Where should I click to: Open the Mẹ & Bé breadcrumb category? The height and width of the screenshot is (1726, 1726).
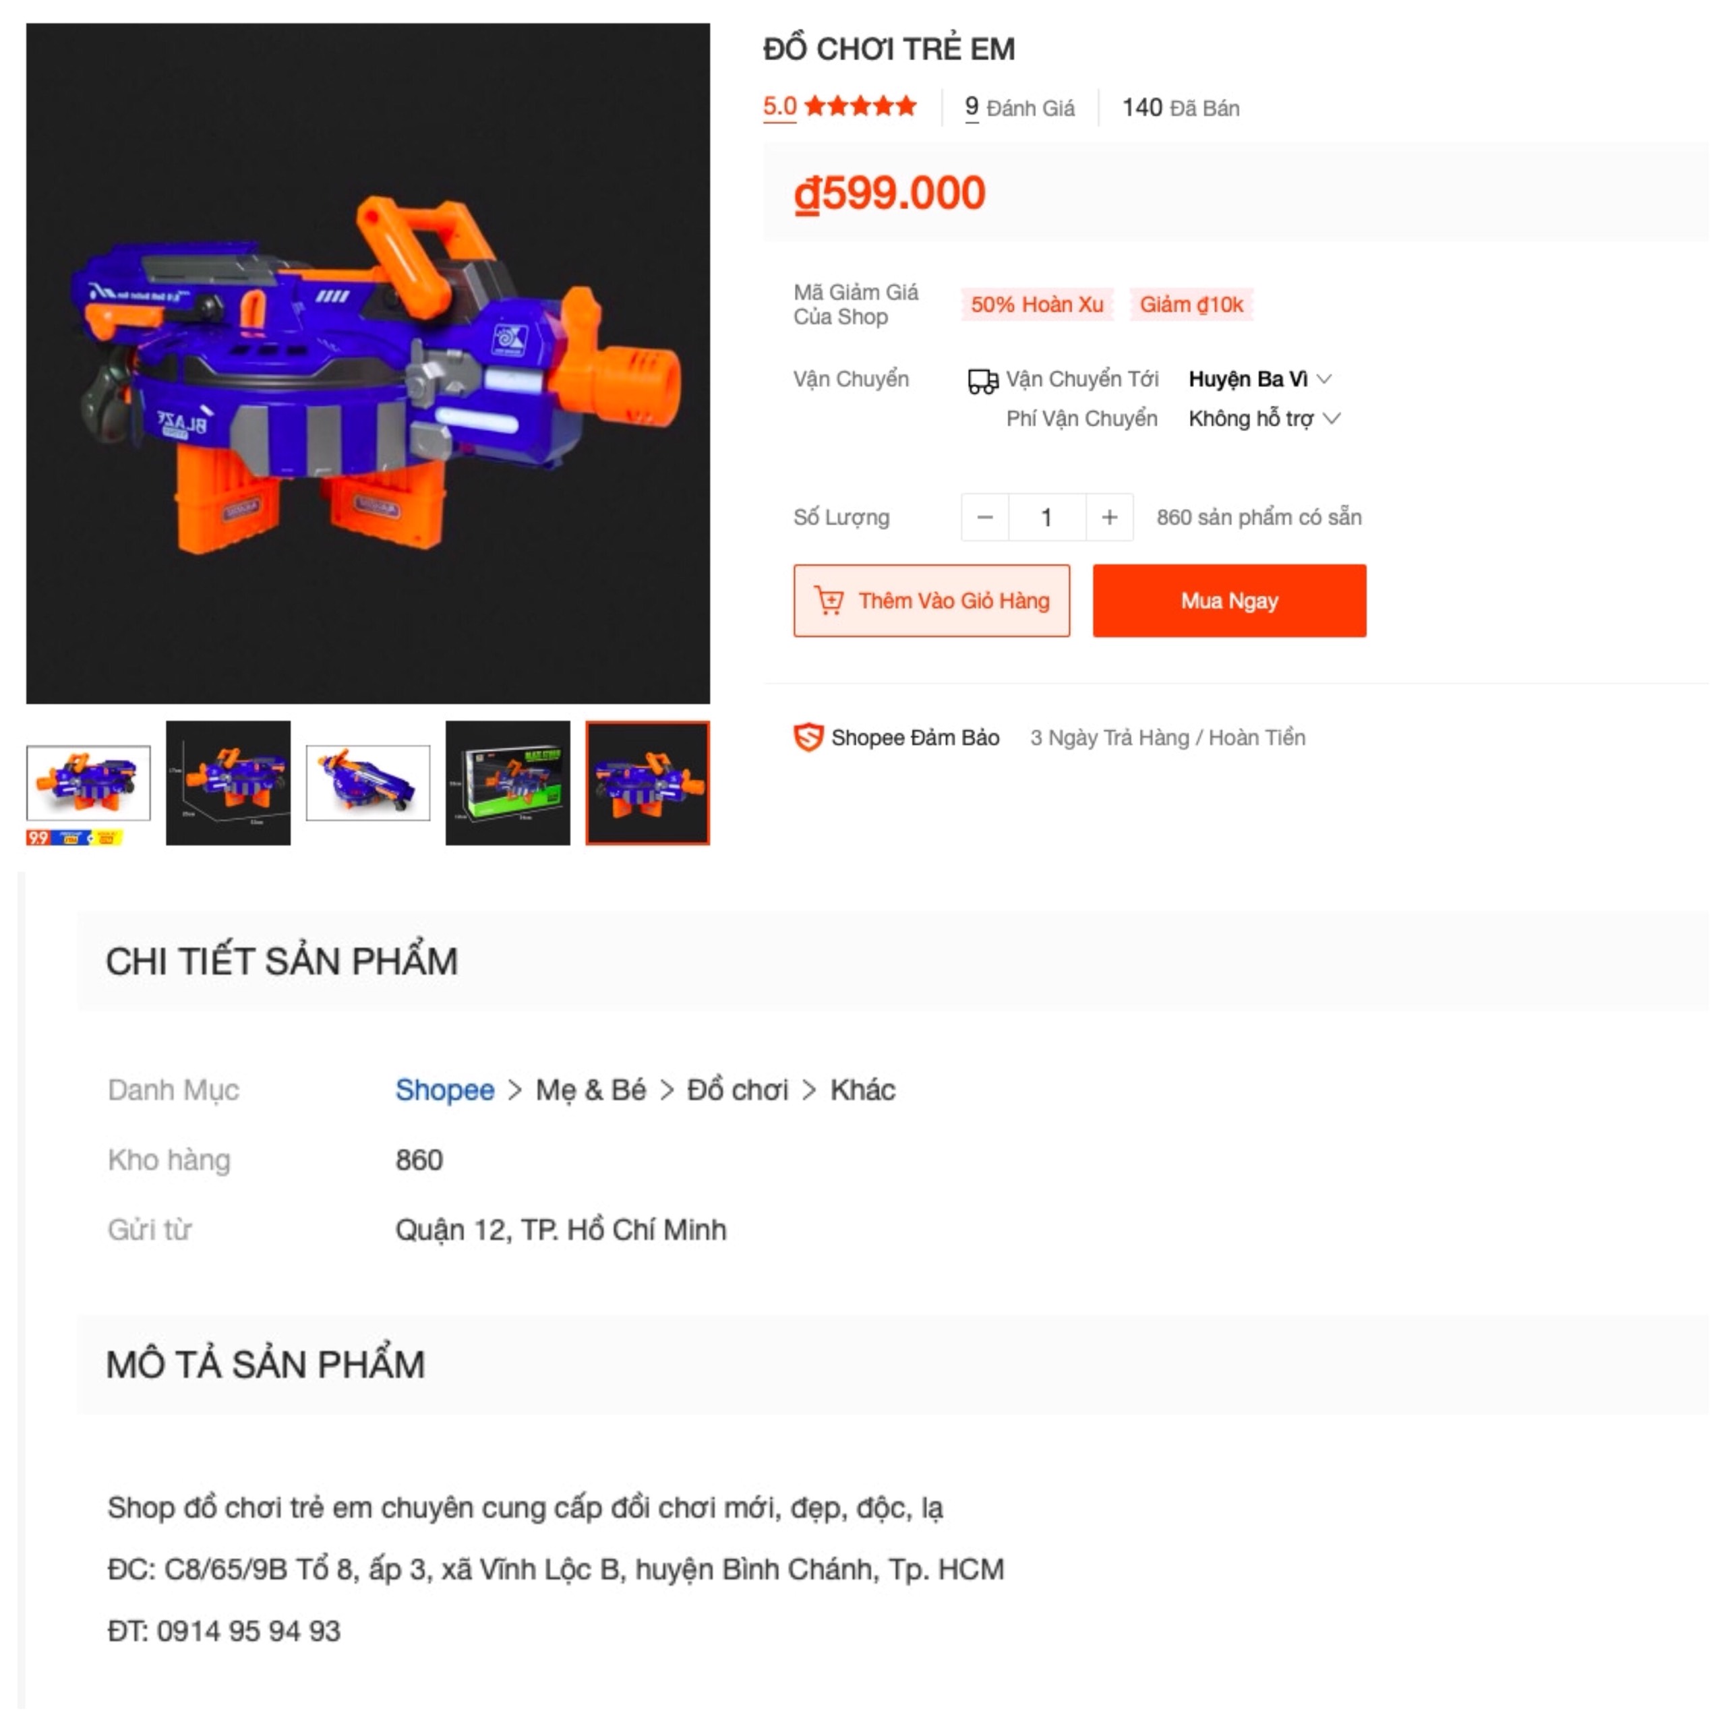click(591, 1090)
